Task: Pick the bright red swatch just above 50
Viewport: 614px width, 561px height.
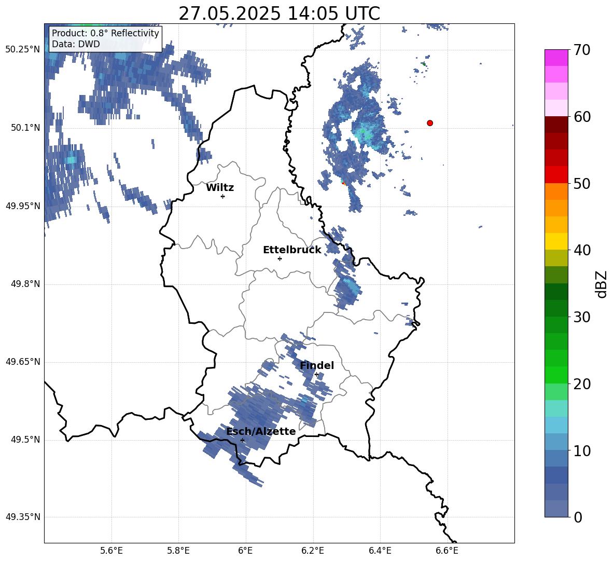Action: click(556, 175)
